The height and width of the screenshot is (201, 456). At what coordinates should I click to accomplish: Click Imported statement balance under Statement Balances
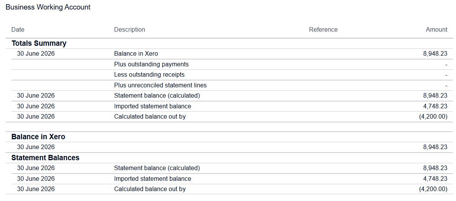pos(153,178)
